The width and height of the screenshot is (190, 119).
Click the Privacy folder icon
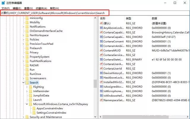click(x=27, y=52)
